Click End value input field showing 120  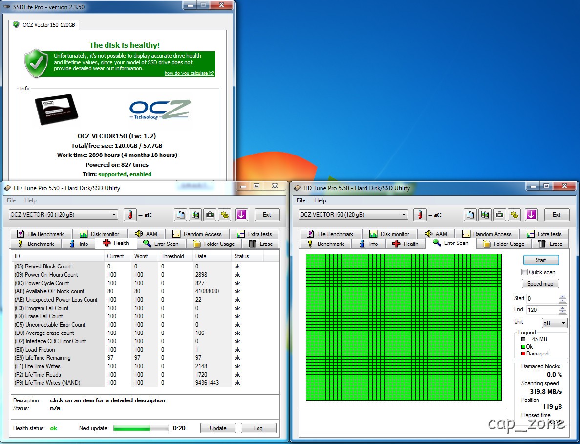(542, 310)
